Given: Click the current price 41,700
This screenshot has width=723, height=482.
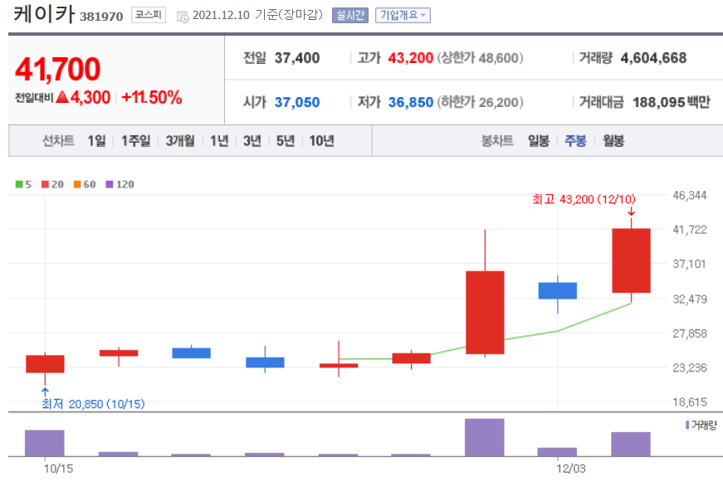Looking at the screenshot, I should coord(57,69).
